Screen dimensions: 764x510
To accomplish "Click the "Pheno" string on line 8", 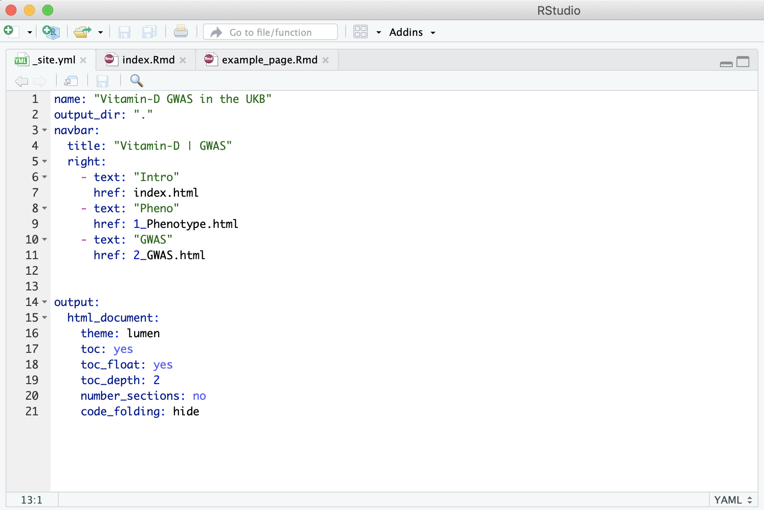I will pos(157,209).
